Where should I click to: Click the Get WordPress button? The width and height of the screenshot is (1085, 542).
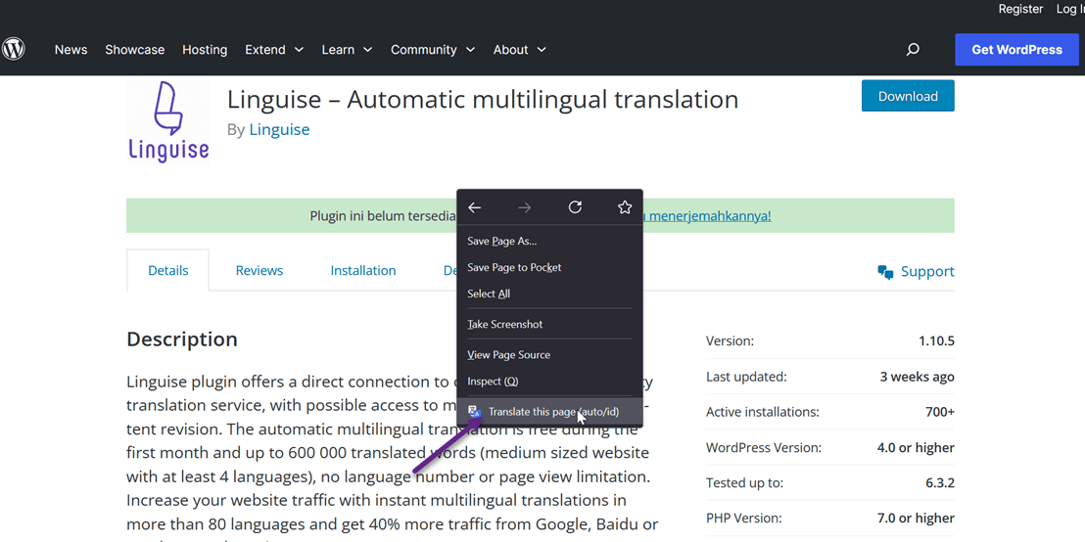click(x=1017, y=50)
